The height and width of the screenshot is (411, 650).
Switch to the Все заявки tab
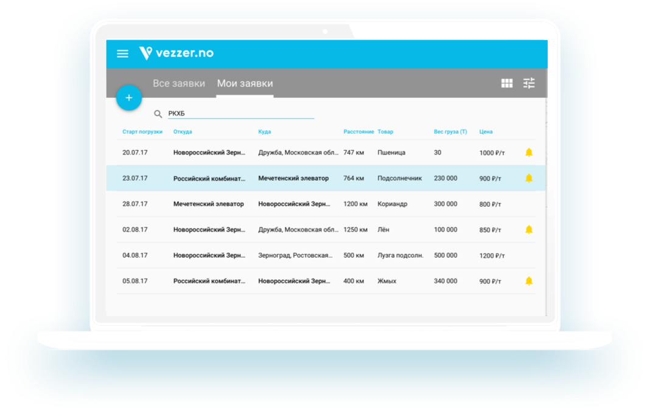(x=178, y=83)
